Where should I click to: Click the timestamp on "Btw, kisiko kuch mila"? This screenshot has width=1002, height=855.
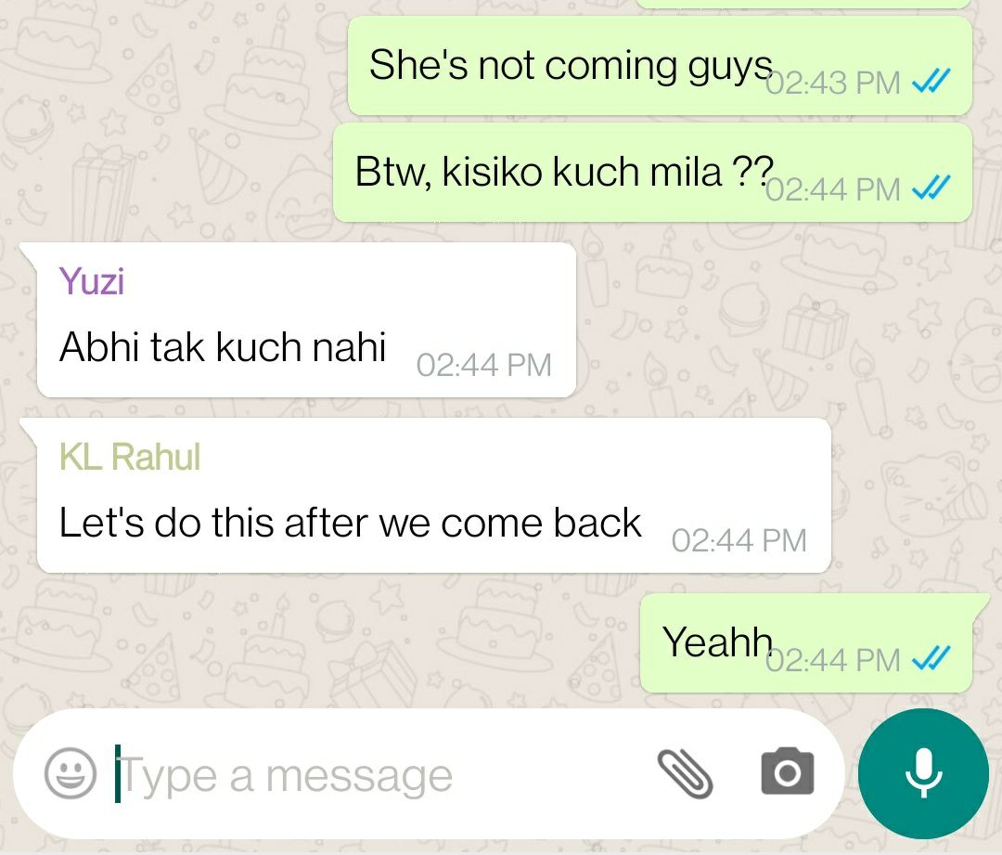point(833,190)
